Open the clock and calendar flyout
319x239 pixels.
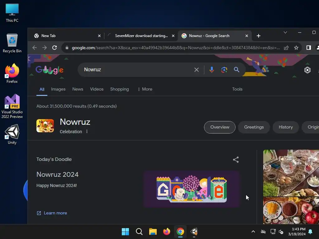coord(297,232)
